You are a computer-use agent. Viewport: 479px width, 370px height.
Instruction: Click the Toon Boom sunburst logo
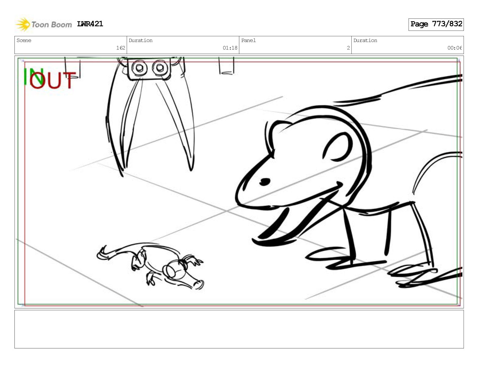(22, 24)
